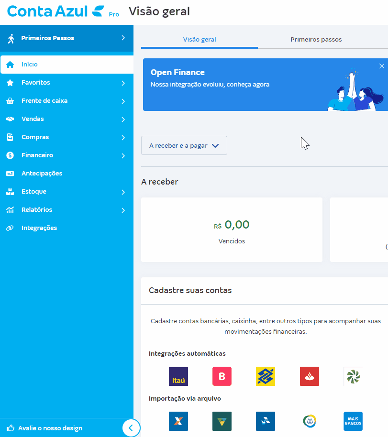Click the Financeiro dollar coin icon
The height and width of the screenshot is (437, 388).
coord(10,155)
